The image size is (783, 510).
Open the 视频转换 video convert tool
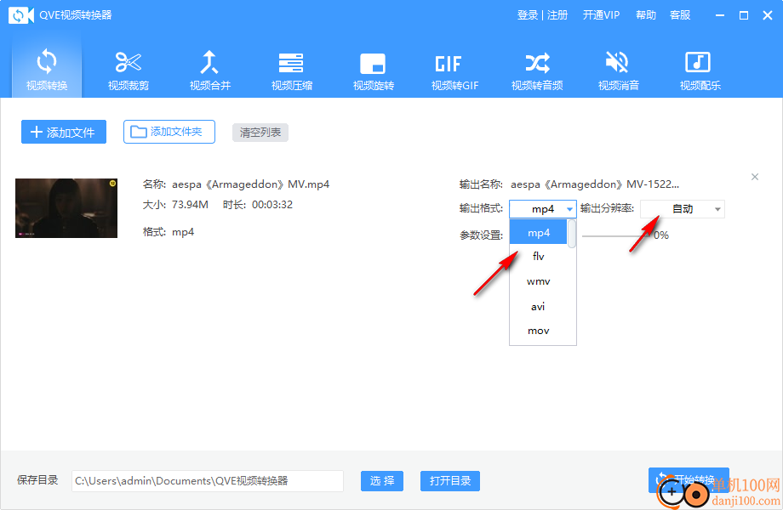tap(47, 69)
